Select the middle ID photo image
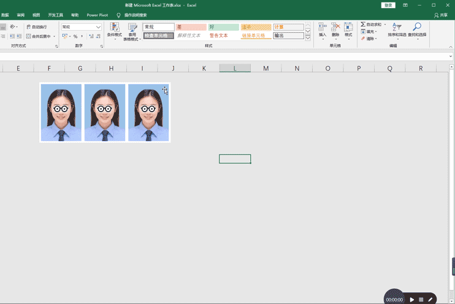 coord(105,113)
